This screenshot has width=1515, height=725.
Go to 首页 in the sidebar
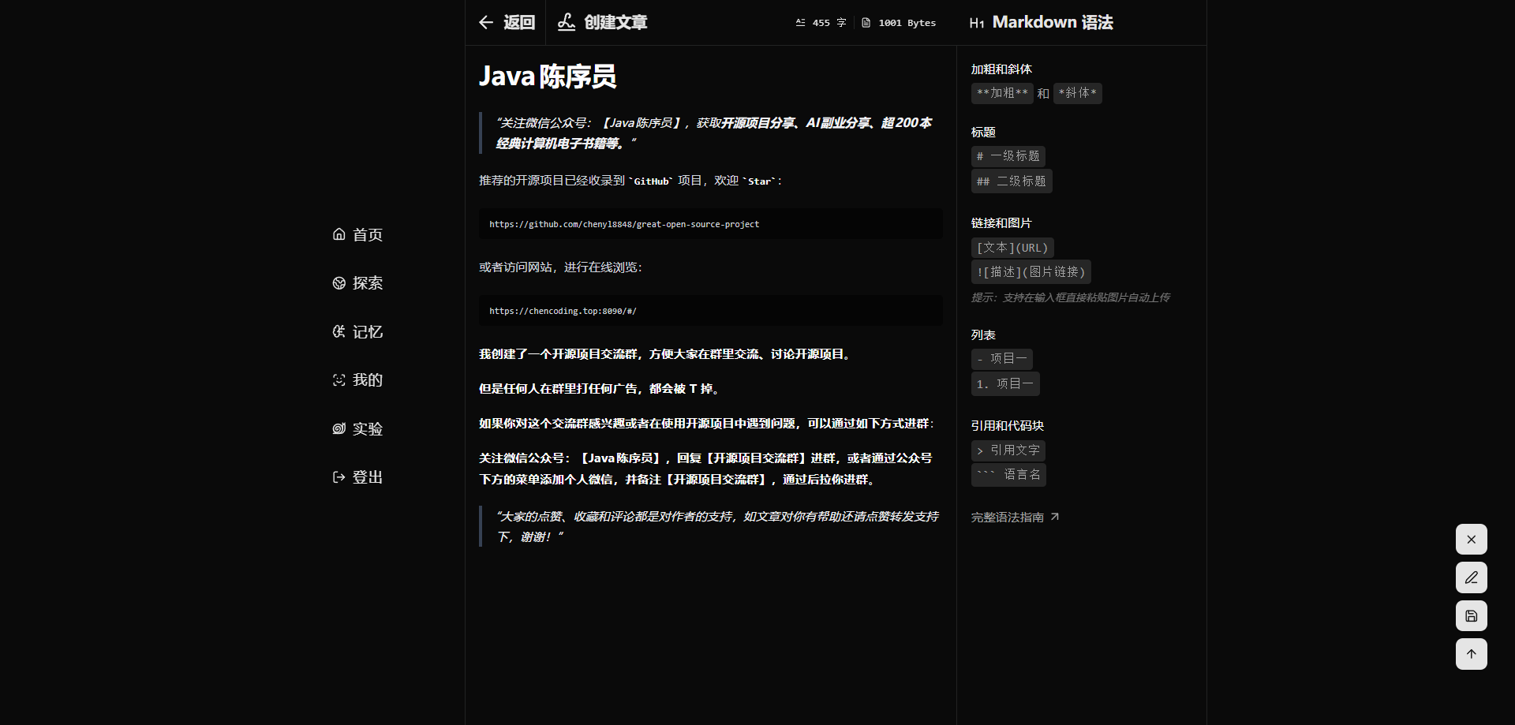tap(358, 234)
